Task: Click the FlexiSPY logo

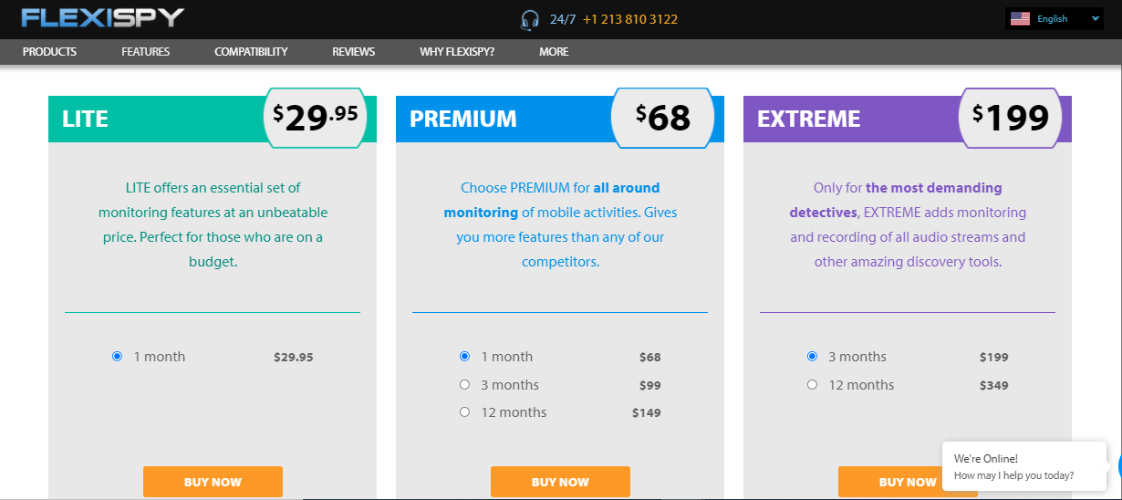Action: coord(102,18)
